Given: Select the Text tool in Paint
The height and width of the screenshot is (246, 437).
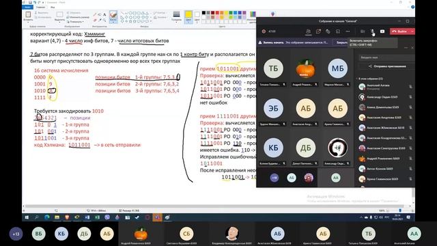Looking at the screenshot, I should pyautogui.click(x=104, y=15).
